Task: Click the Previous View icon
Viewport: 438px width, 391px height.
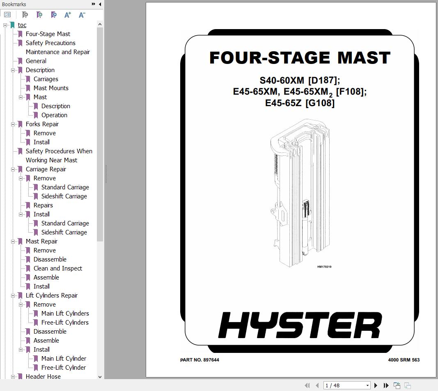Action: click(x=397, y=385)
